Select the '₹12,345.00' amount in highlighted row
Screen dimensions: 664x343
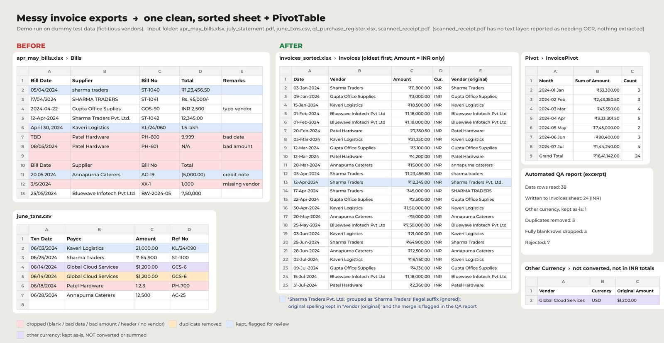[412, 182]
